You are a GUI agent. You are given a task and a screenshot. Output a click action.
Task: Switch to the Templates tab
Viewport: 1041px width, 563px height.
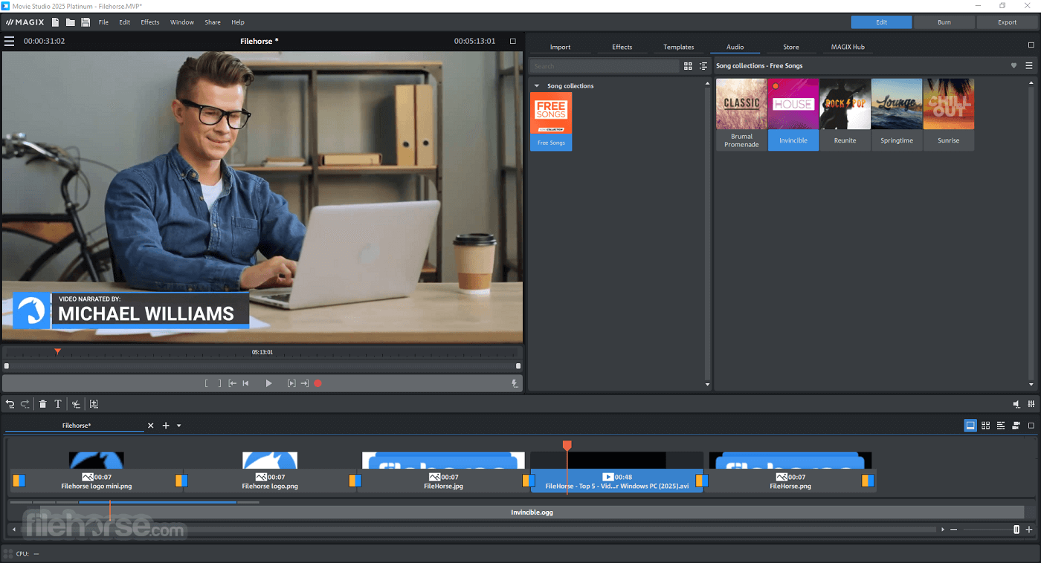click(679, 47)
